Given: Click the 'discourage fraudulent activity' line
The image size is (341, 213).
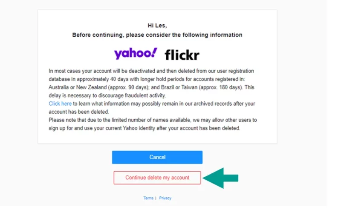Looking at the screenshot, I should [107, 95].
